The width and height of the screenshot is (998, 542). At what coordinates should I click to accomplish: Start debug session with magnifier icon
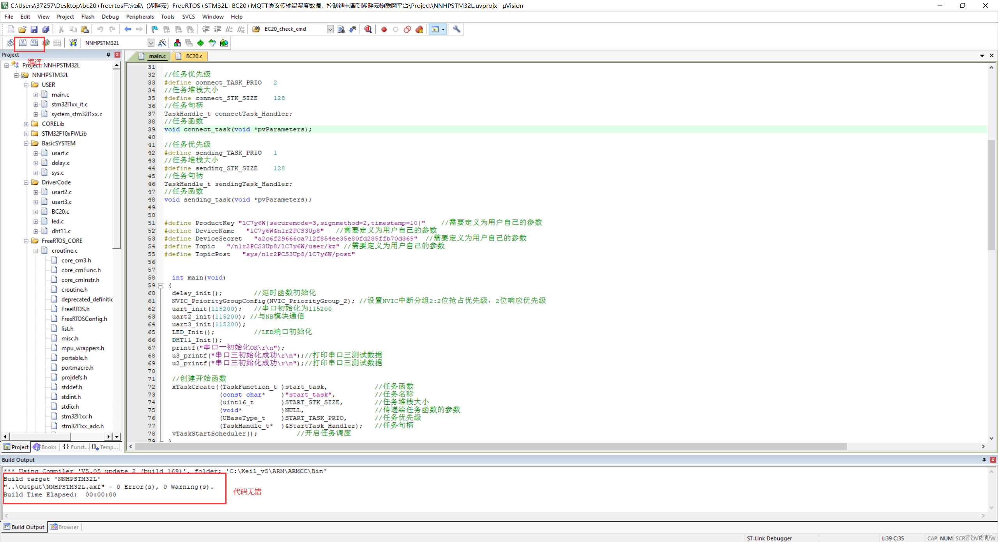(368, 29)
